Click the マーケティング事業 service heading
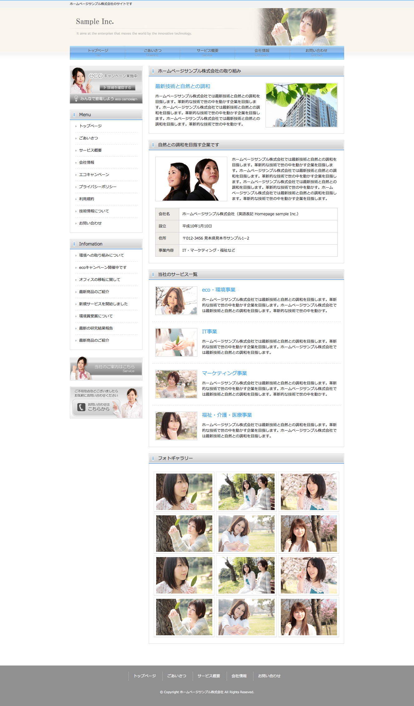 (x=224, y=373)
